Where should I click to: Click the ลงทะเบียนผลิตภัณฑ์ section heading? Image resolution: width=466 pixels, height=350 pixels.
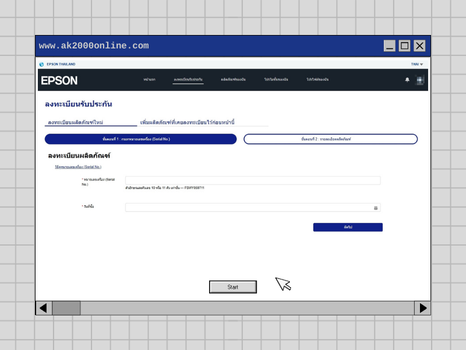pos(79,156)
